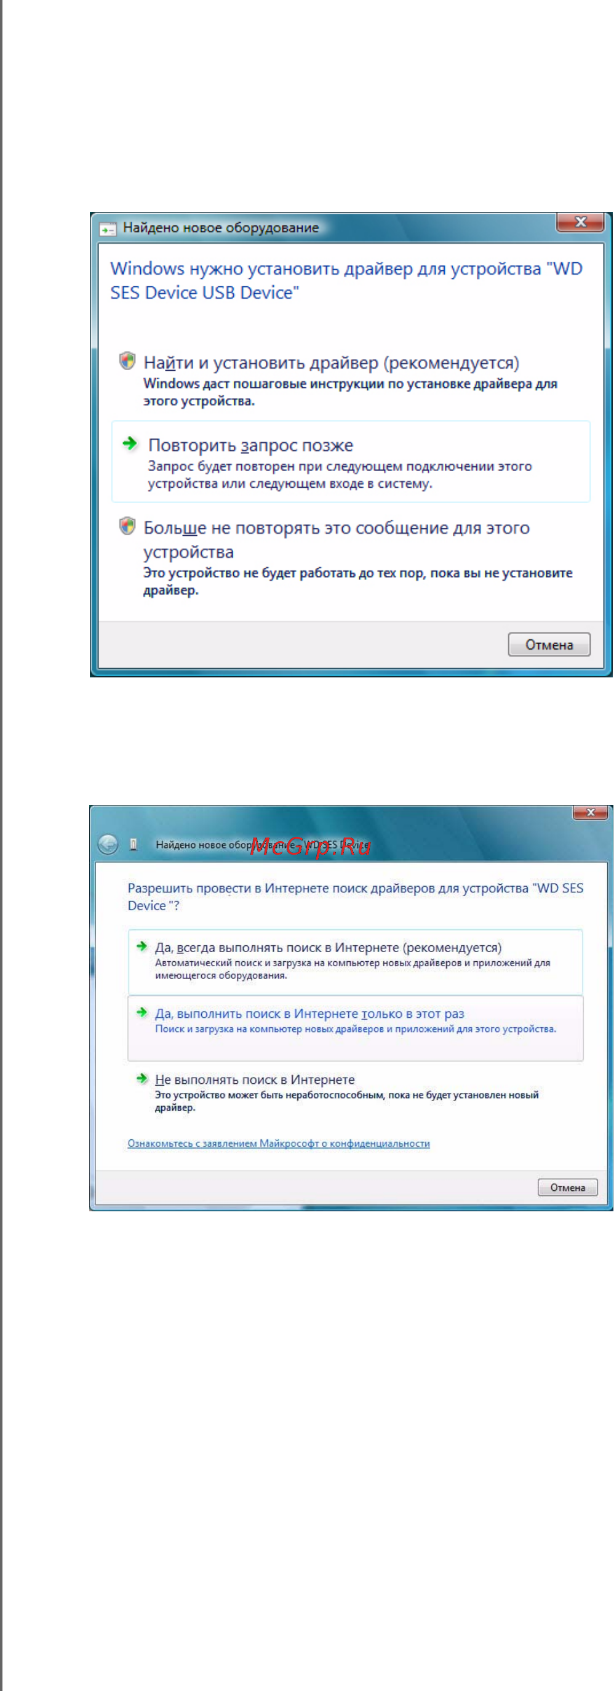The height and width of the screenshot is (1691, 614).
Task: Choose 'Да, всегда выполнять поиск в Интернете'
Action: 355,962
